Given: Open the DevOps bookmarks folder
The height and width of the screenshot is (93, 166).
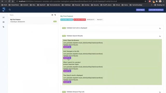Looking at the screenshot, I should click(x=86, y=5).
